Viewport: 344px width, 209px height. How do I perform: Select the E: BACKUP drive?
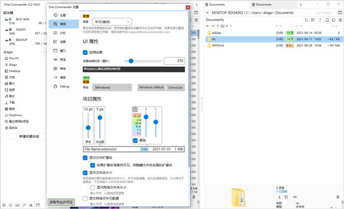coord(25,42)
